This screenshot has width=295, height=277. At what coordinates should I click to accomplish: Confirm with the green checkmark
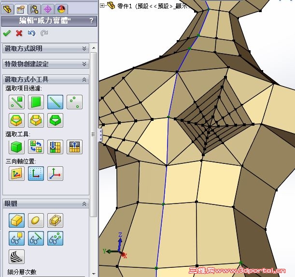(7, 33)
